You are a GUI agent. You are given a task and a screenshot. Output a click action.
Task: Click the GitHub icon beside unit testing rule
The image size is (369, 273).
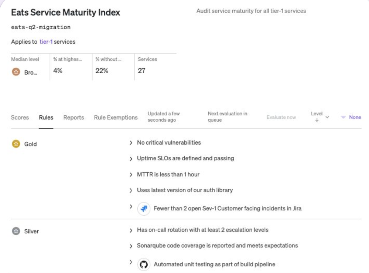[x=144, y=264]
